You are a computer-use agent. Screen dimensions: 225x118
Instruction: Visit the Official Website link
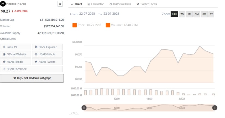click(x=16, y=54)
